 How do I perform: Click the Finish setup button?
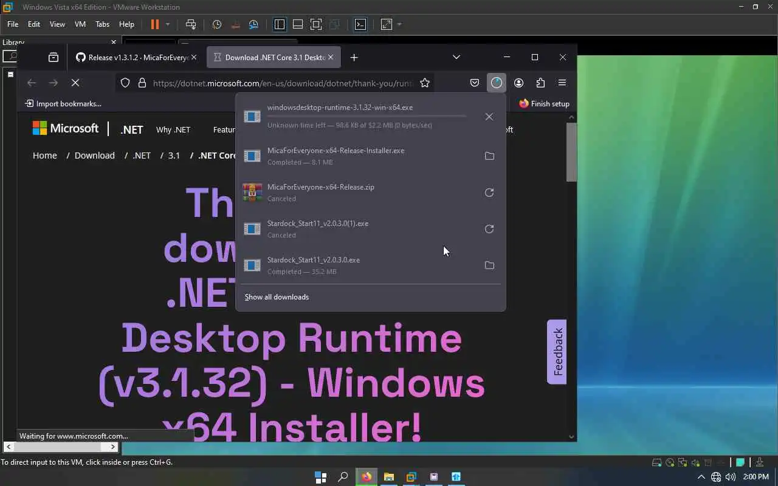click(544, 104)
